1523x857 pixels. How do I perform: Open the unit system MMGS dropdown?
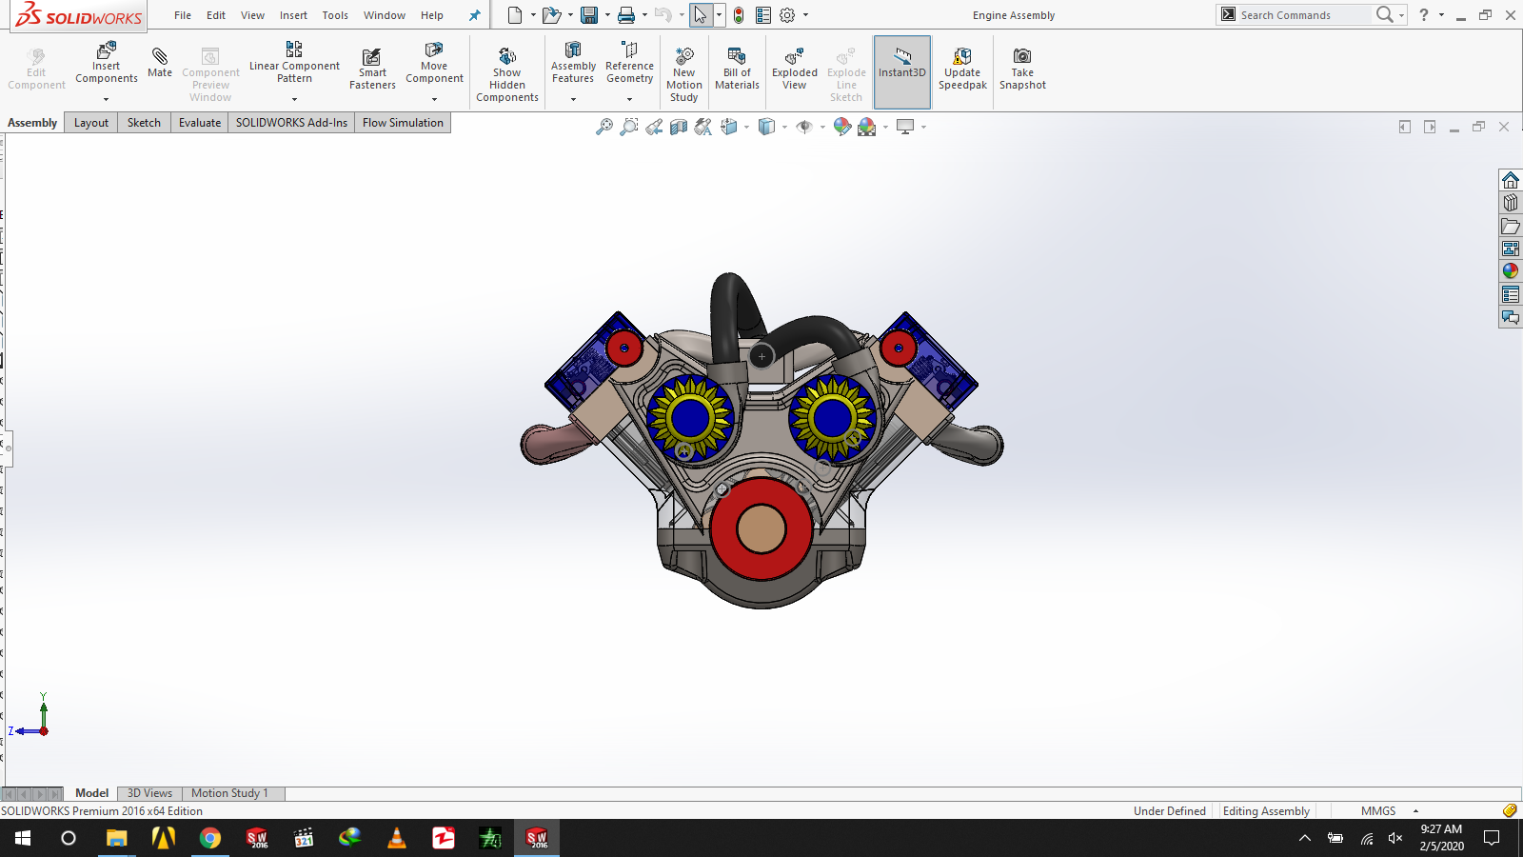pos(1416,811)
